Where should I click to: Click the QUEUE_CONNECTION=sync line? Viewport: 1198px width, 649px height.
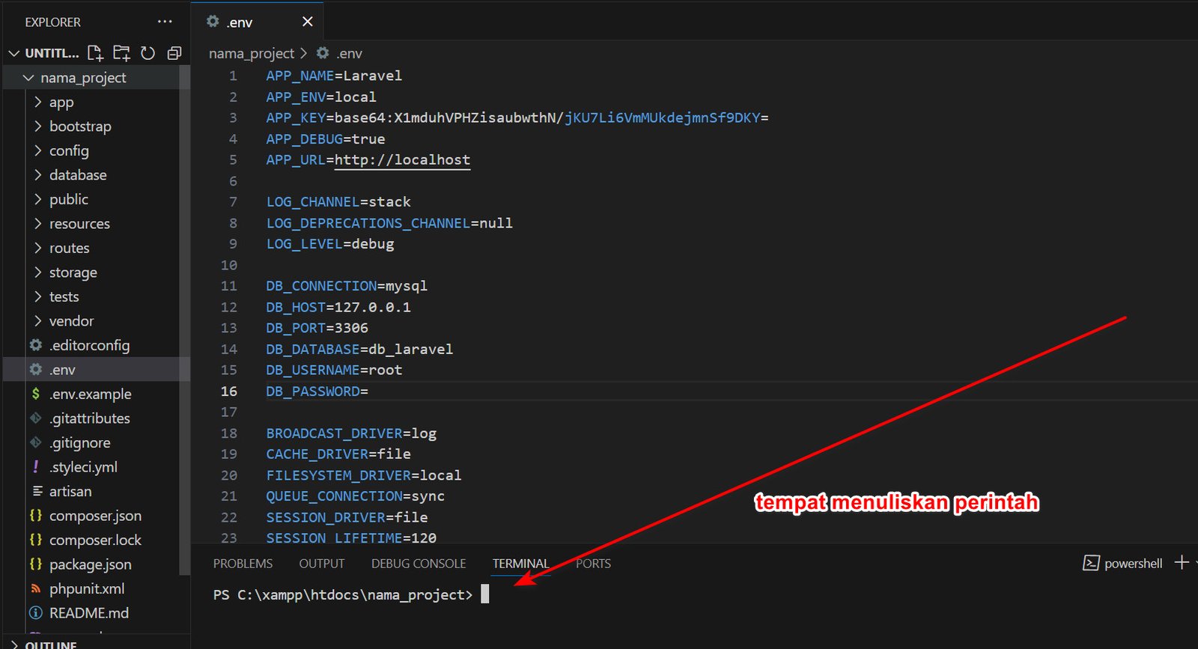356,496
